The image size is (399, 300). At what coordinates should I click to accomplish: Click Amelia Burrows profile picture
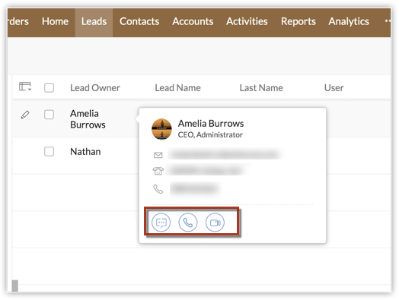pos(161,129)
